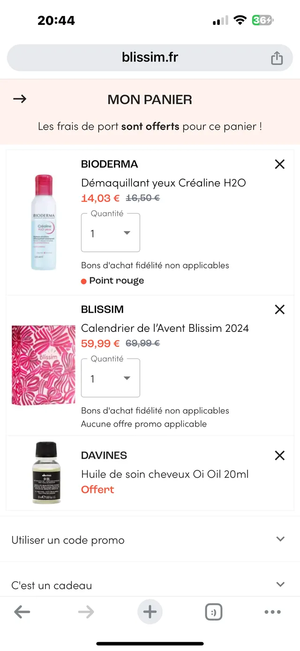The width and height of the screenshot is (300, 651).
Task: Open a new tab with the plus icon
Action: [150, 612]
